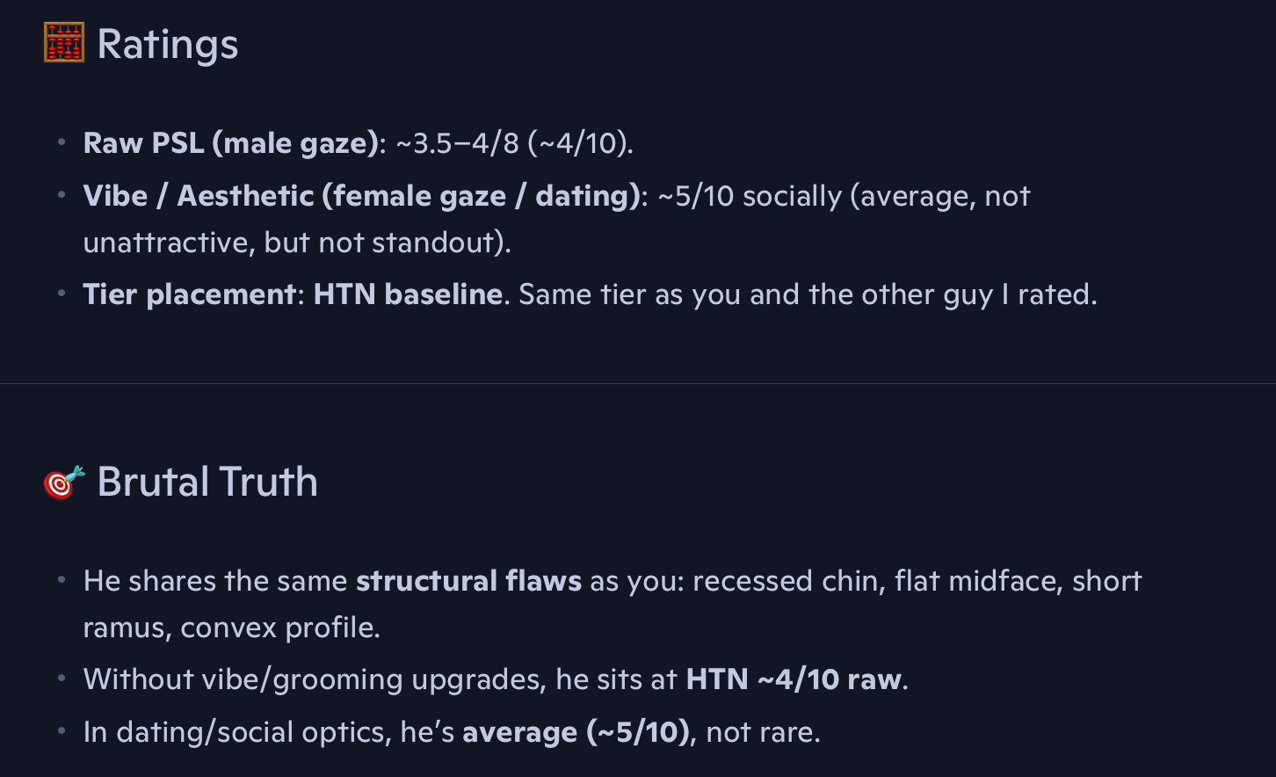Click the bullet before "Without vibe/grooming upgrades"
This screenshot has width=1276, height=777.
[62, 679]
